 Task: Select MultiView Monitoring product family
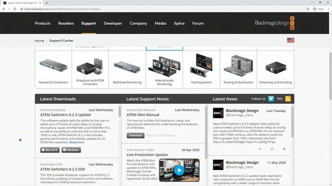click(x=127, y=70)
